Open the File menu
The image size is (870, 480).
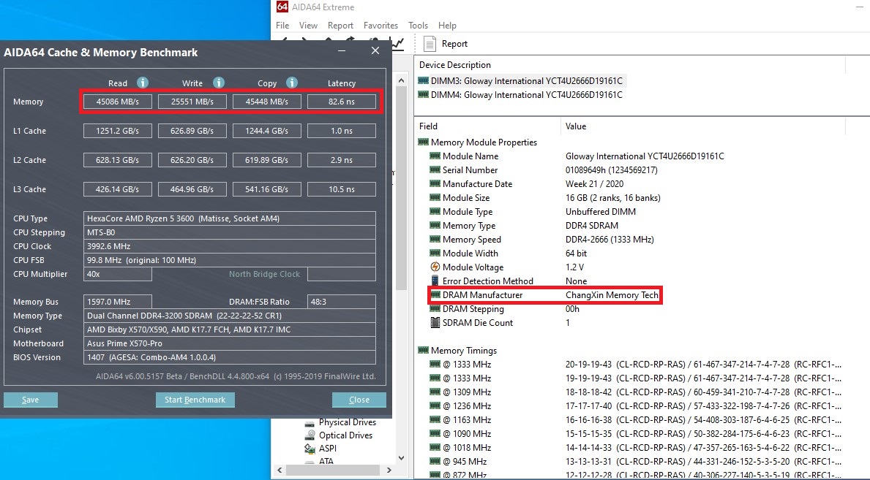point(282,26)
